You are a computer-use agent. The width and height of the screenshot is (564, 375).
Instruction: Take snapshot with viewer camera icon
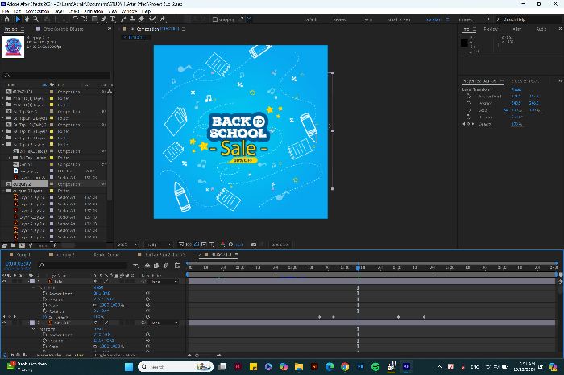click(254, 245)
